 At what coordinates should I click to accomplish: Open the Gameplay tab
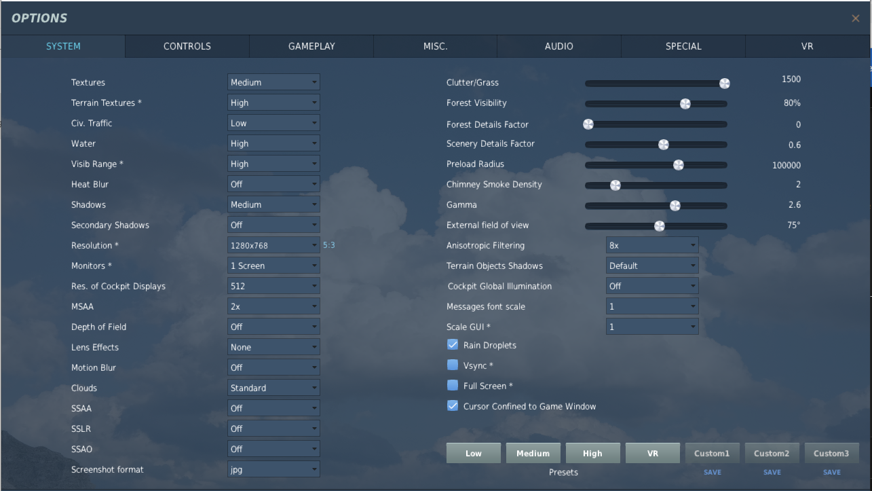coord(311,46)
